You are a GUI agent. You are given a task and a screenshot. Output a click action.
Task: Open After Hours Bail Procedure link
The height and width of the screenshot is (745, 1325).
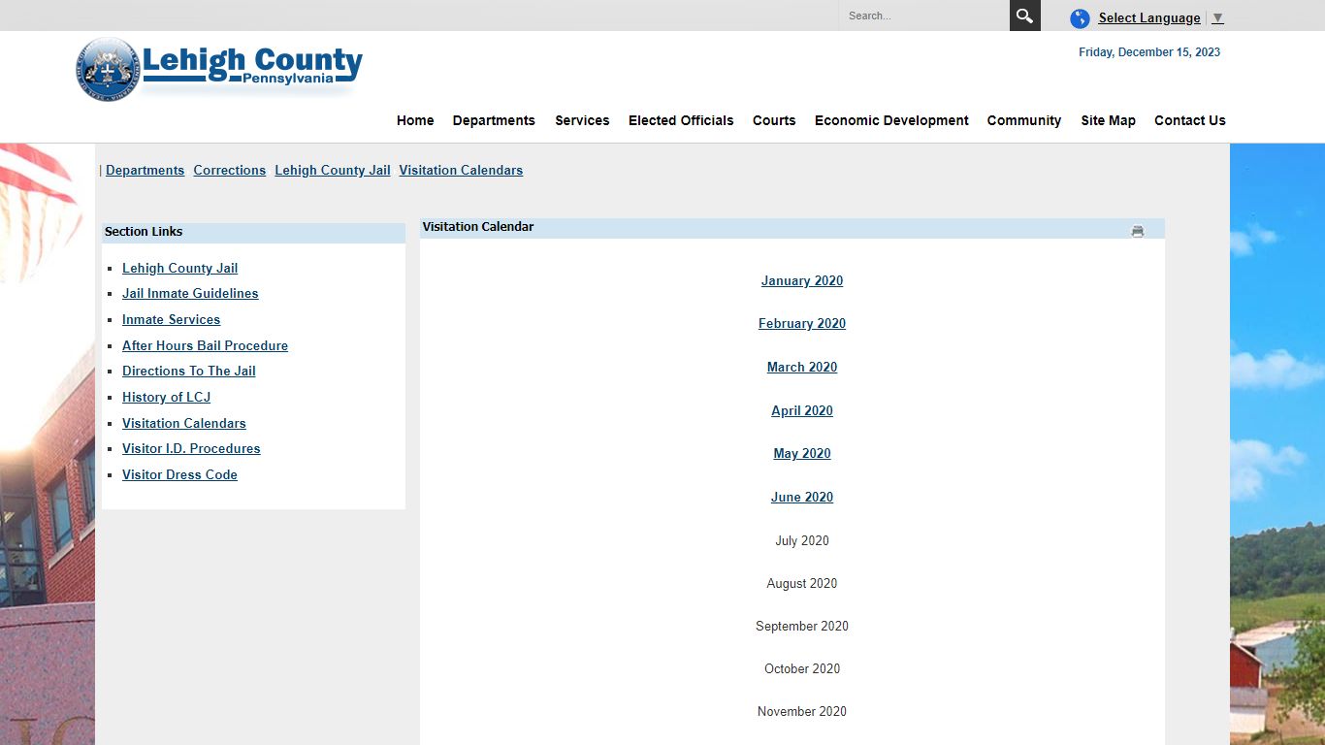[x=205, y=345]
